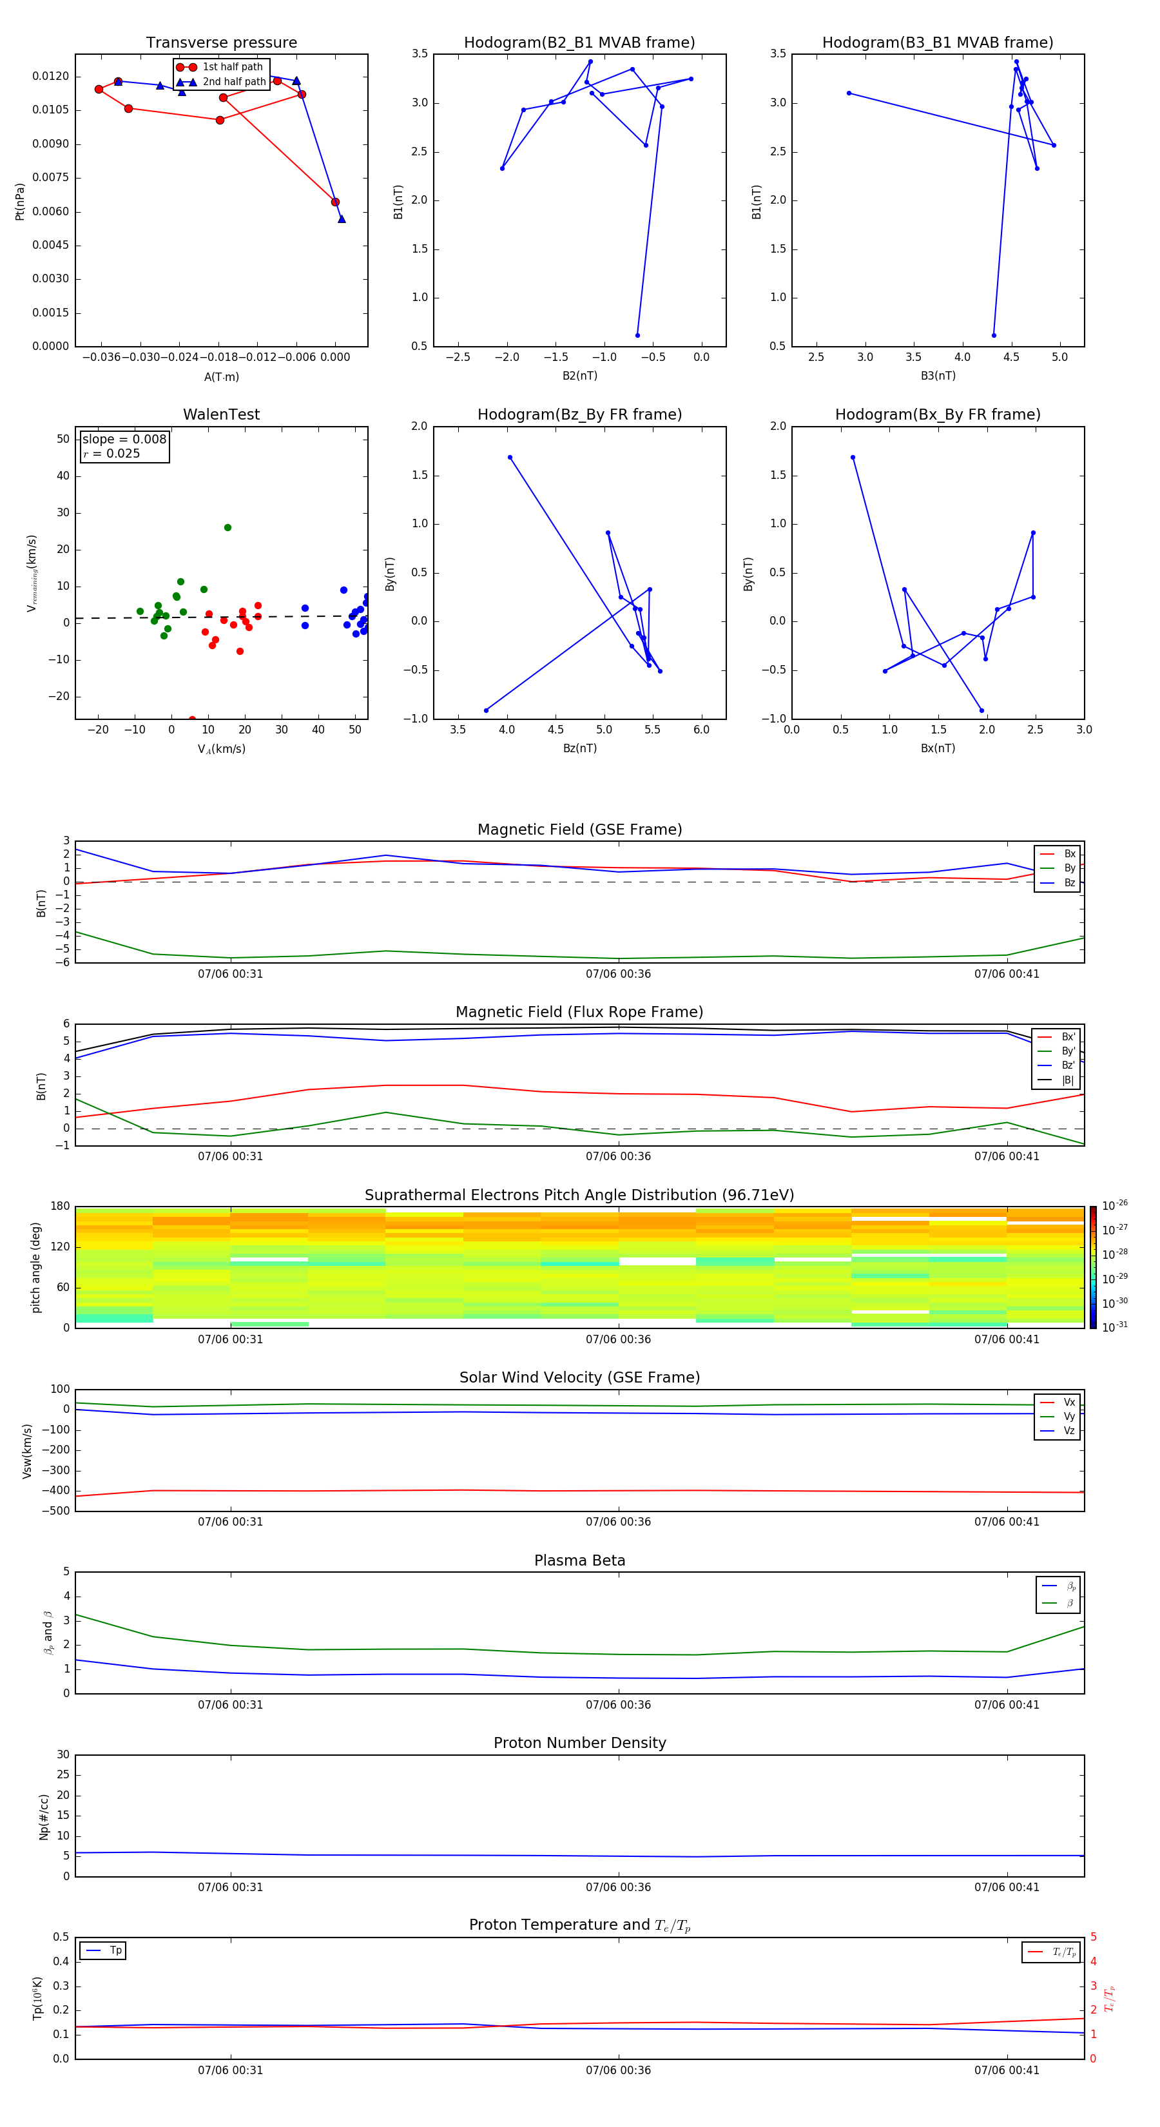Screen dimensions: 1160x2127
Task: Click '07/06 00:41' tick under temperature plot
Action: click(1007, 2070)
